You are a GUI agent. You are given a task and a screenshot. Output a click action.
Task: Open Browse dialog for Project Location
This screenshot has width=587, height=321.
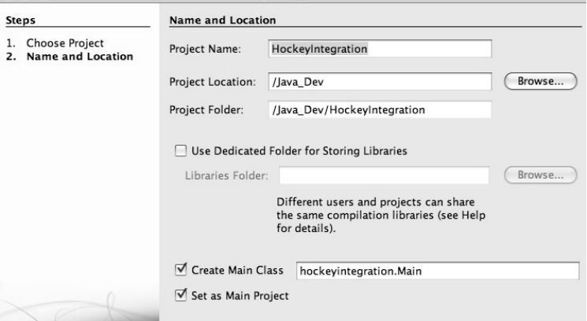[541, 81]
